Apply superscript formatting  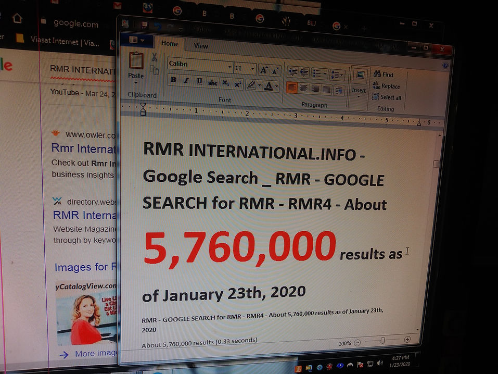click(238, 84)
